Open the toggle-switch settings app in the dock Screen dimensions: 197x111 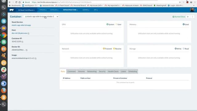pos(4,70)
